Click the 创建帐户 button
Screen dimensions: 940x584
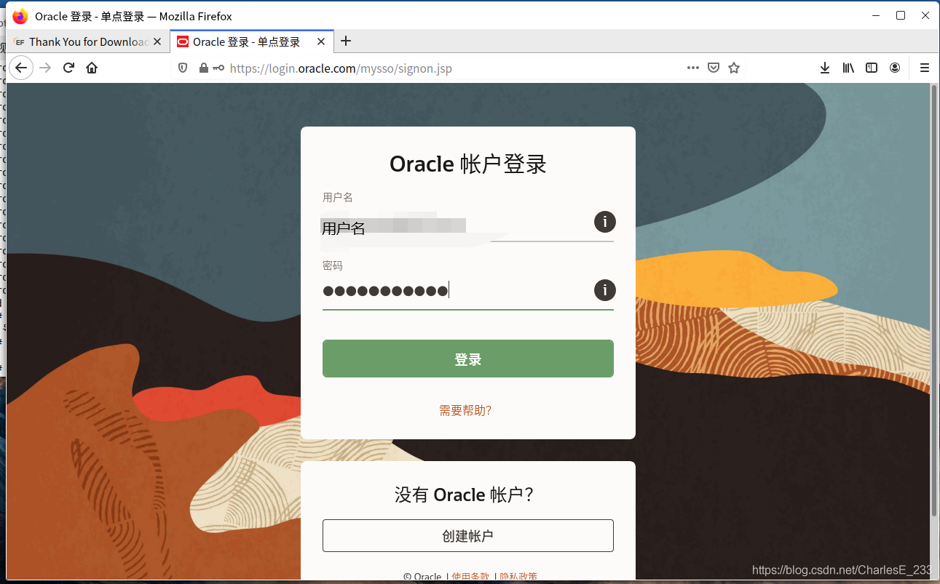pos(468,536)
